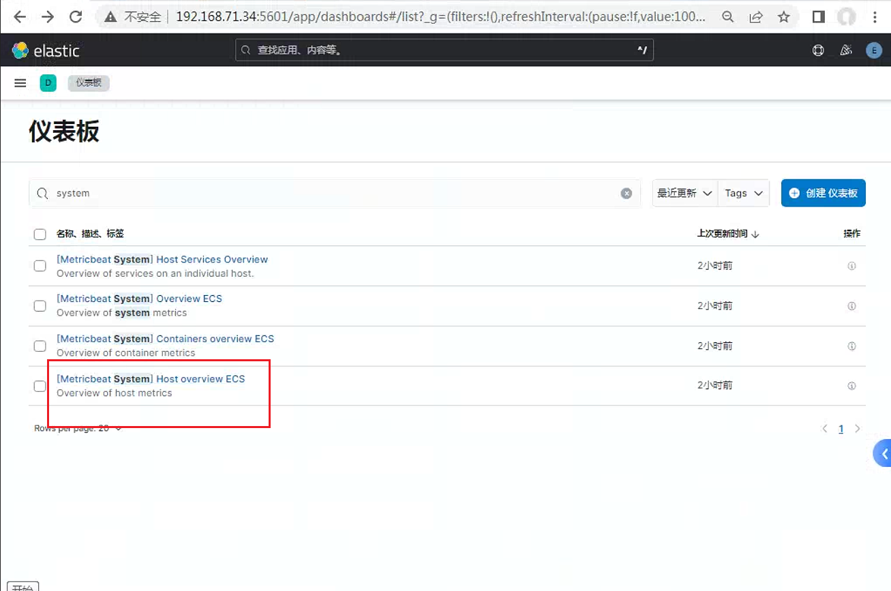The height and width of the screenshot is (591, 891).
Task: Open Host Services Overview dashboard link
Action: [162, 259]
